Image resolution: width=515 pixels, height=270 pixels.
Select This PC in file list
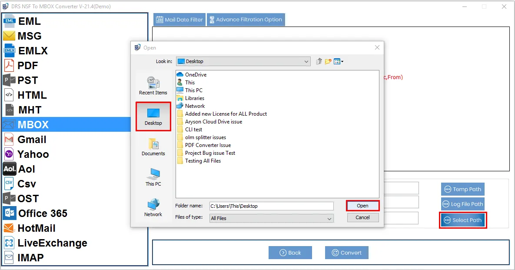click(x=190, y=90)
